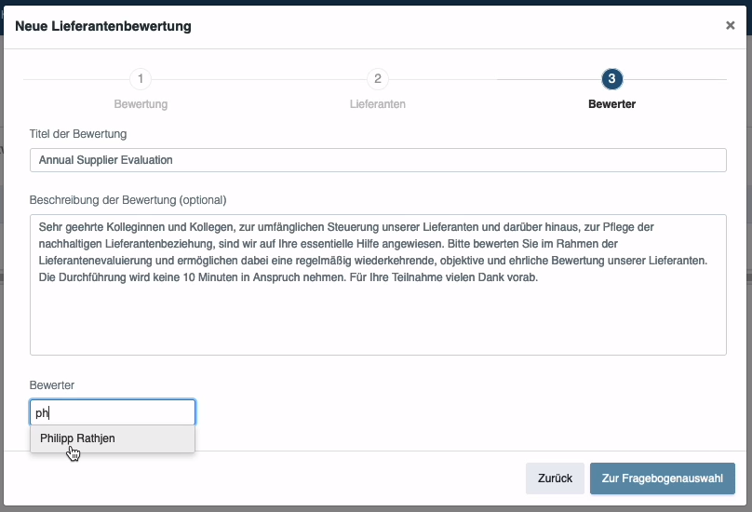Proceed with Zur Fragebogenauswahl button
This screenshot has height=512, width=752.
pos(663,478)
